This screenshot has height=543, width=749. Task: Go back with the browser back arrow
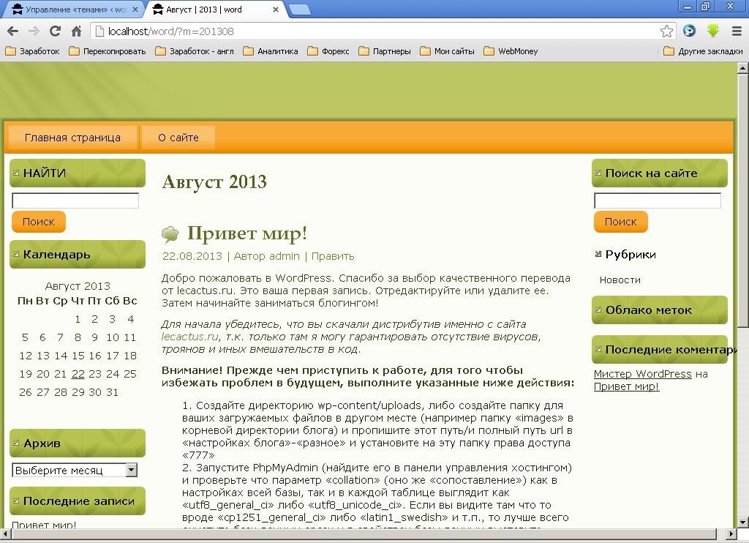13,31
